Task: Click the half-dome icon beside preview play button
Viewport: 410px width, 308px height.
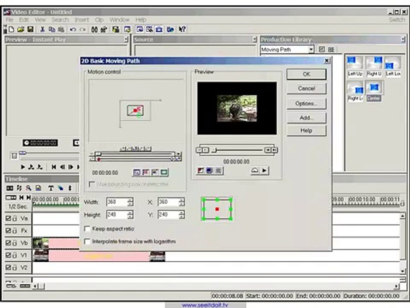Action: (x=255, y=171)
